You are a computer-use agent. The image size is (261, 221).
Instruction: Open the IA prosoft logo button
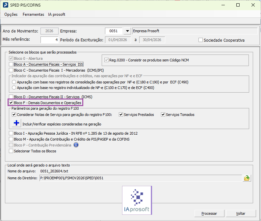click(x=137, y=200)
